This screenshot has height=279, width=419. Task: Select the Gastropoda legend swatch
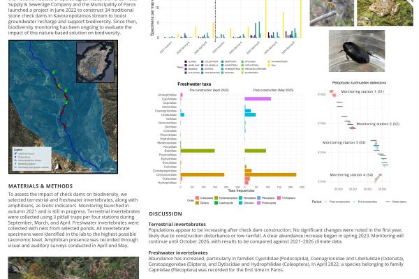click(216, 203)
